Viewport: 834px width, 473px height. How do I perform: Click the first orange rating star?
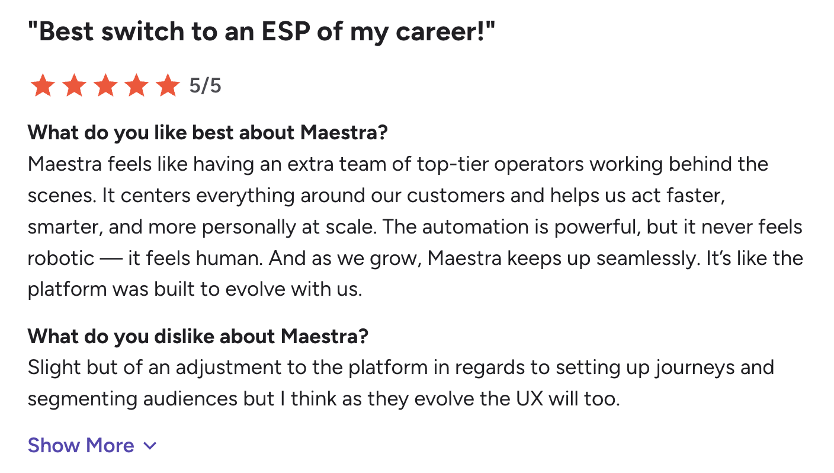click(42, 86)
